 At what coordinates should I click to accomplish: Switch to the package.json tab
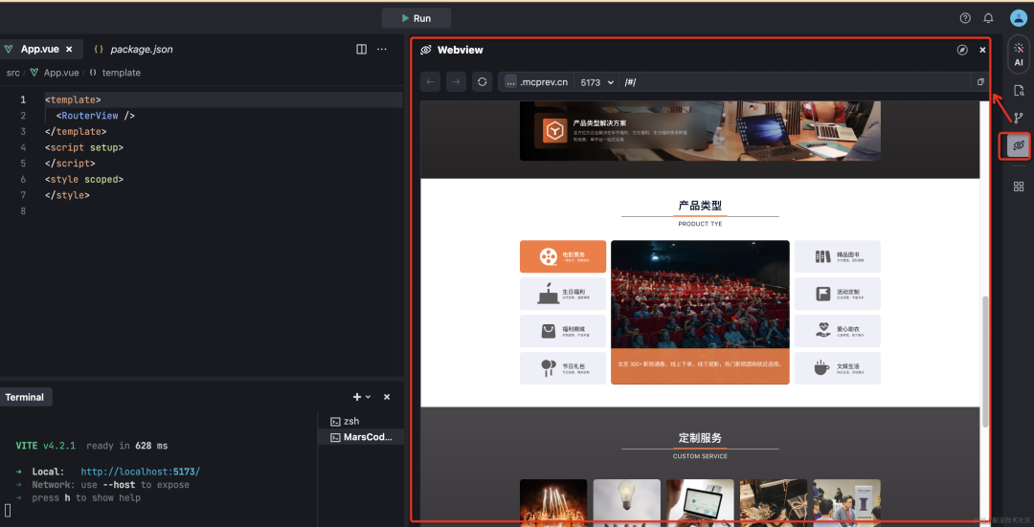[x=134, y=50]
